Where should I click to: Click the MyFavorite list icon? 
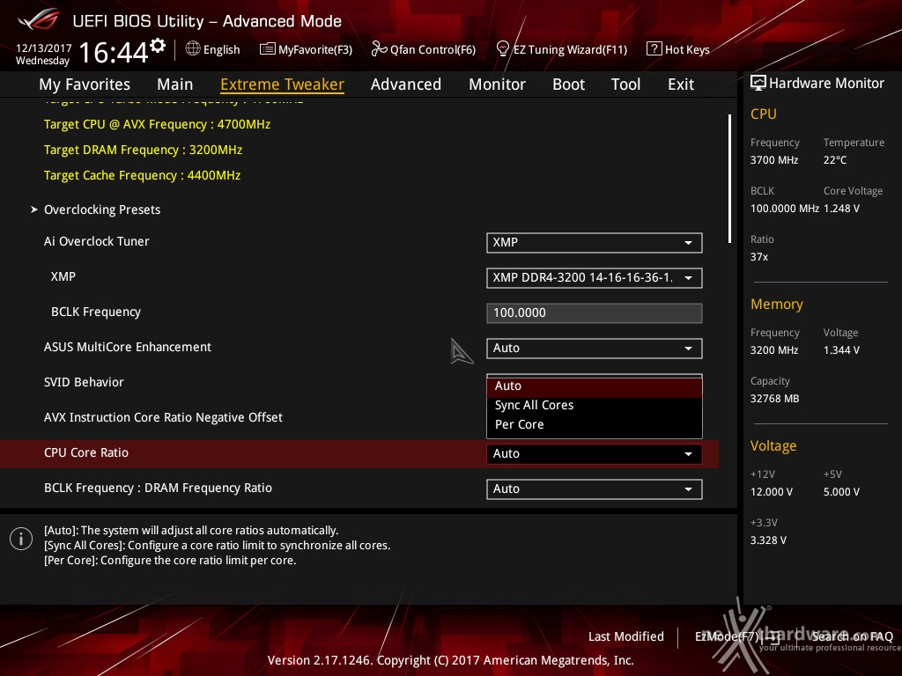267,49
